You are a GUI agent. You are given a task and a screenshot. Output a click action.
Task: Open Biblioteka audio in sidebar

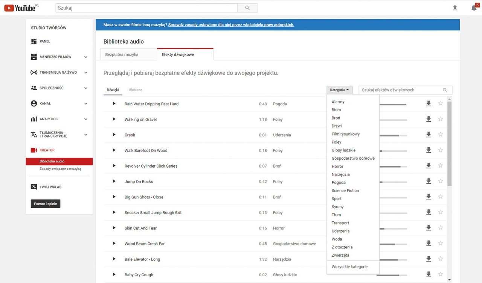59,161
